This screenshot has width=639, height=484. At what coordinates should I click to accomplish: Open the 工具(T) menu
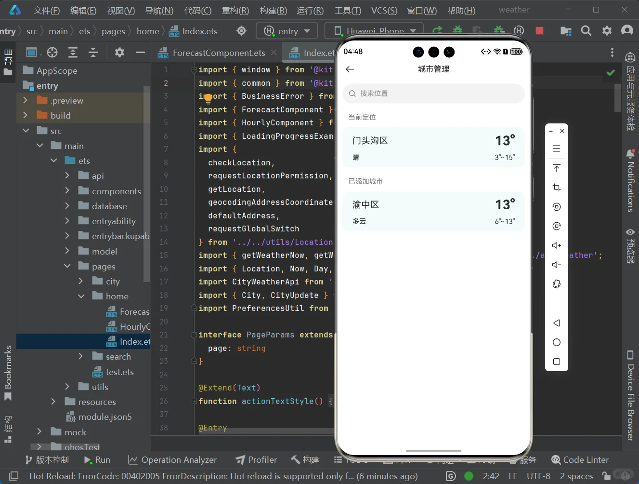[348, 10]
